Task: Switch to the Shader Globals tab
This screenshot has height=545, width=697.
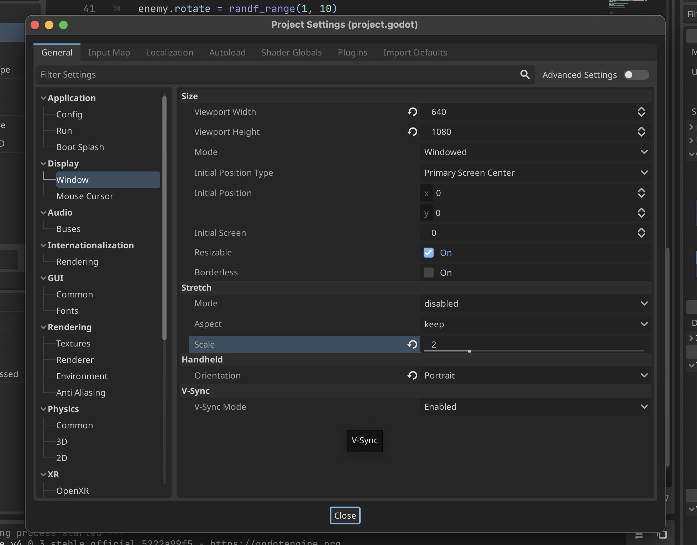Action: coord(292,53)
